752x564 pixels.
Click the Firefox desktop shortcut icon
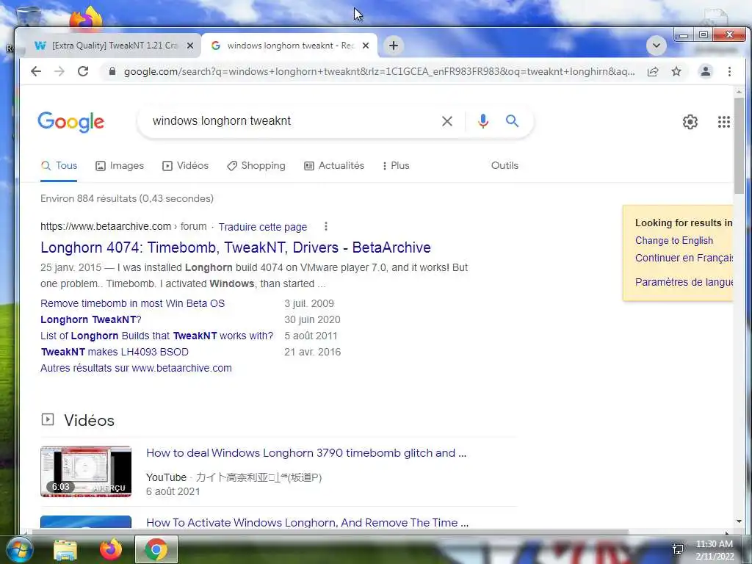tap(87, 18)
